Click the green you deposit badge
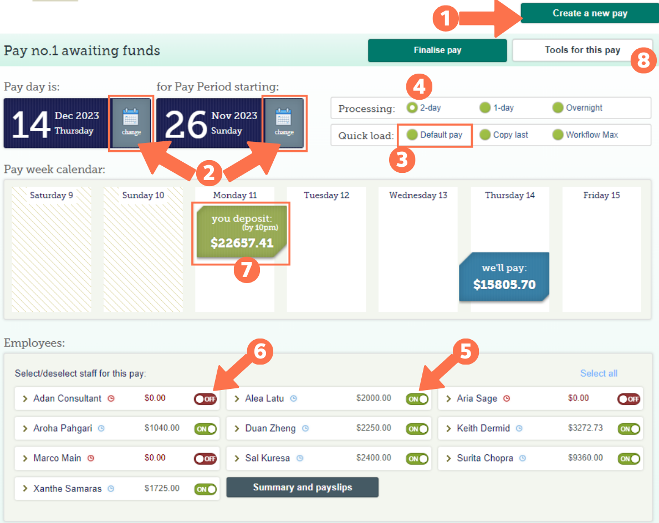 pyautogui.click(x=241, y=233)
